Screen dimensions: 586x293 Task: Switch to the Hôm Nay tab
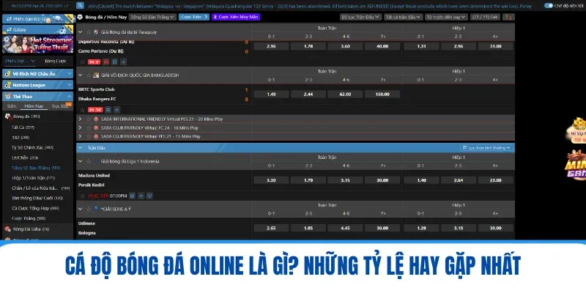coord(34,106)
